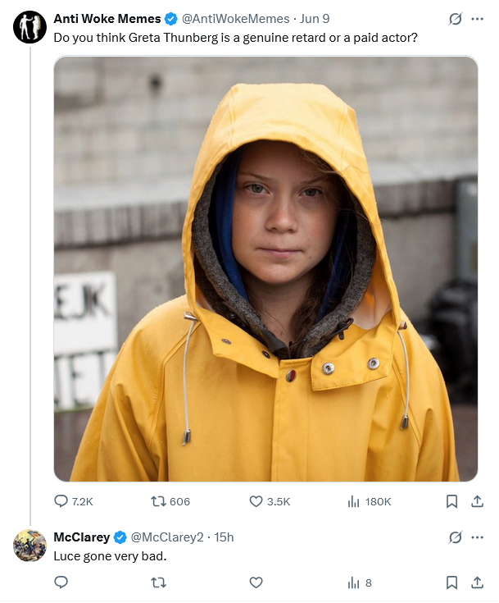Viewport: 499px width, 603px height.
Task: Open Grok icon on McClarey's reply
Action: tap(456, 537)
